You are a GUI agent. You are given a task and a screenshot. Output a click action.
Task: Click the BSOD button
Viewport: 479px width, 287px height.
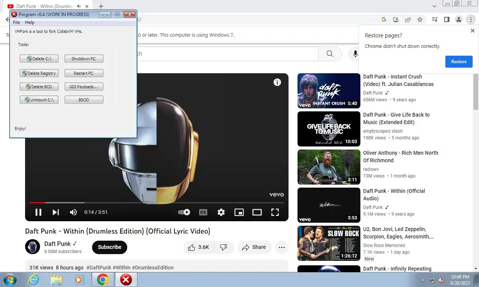(84, 100)
